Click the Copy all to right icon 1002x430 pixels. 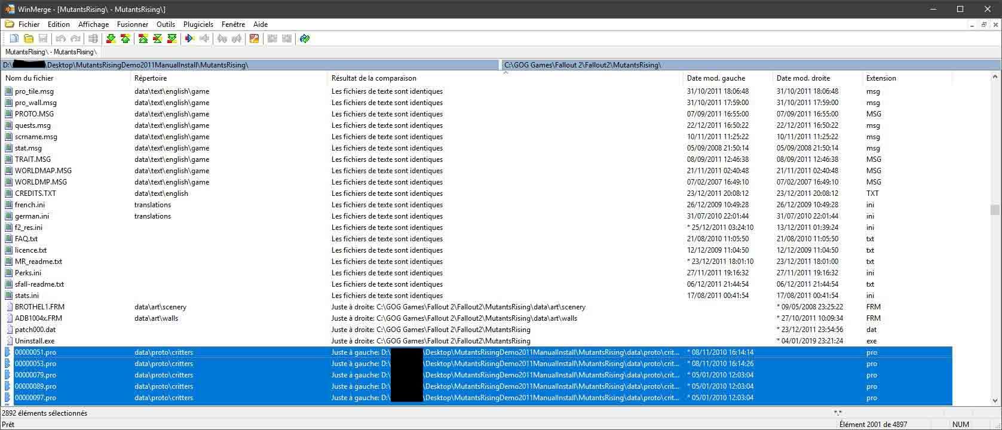point(272,39)
